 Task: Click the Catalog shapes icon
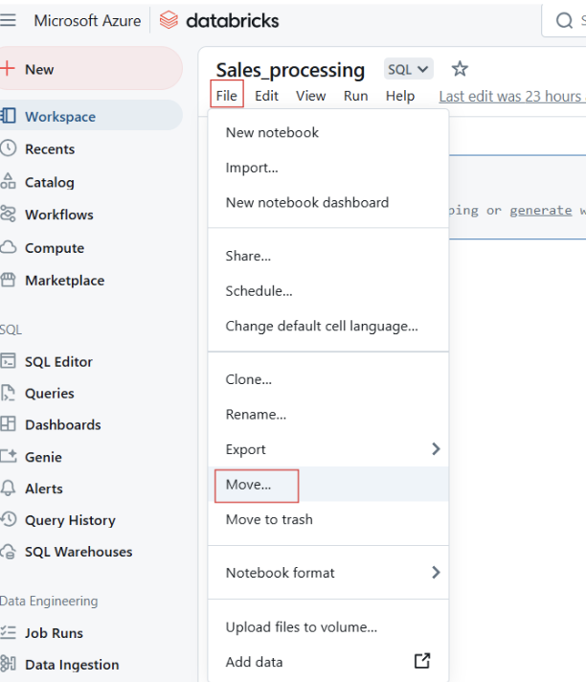coord(8,181)
